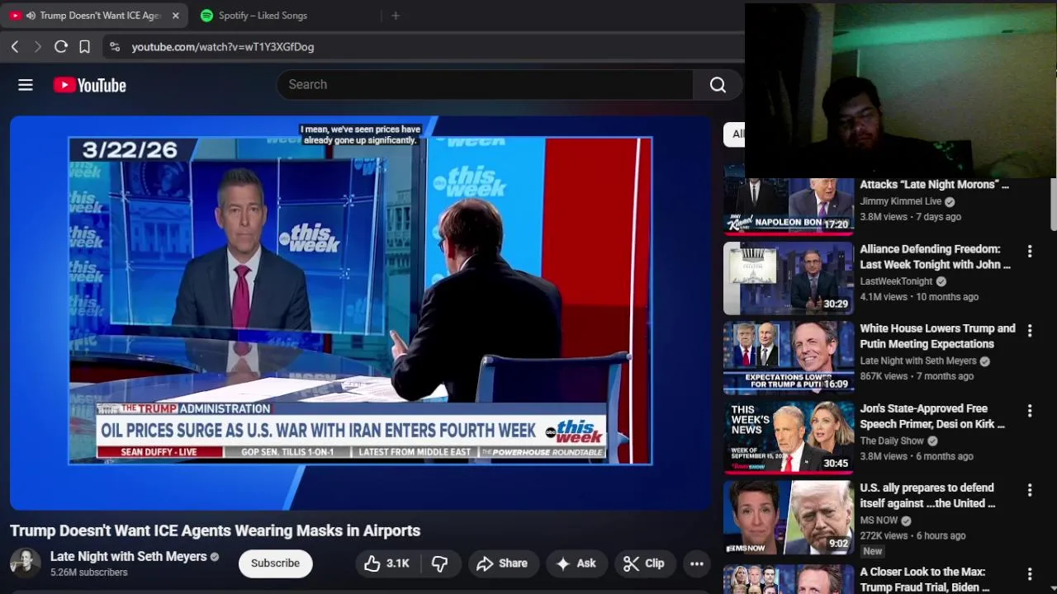Image resolution: width=1057 pixels, height=594 pixels.
Task: Open White House Lowers Trump video title
Action: pyautogui.click(x=937, y=337)
